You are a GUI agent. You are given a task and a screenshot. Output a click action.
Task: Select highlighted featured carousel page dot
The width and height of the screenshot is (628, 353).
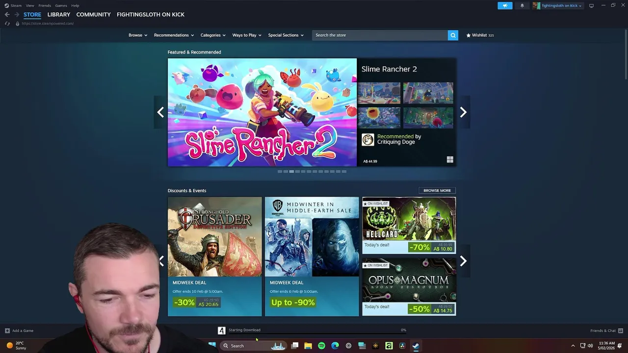point(291,171)
